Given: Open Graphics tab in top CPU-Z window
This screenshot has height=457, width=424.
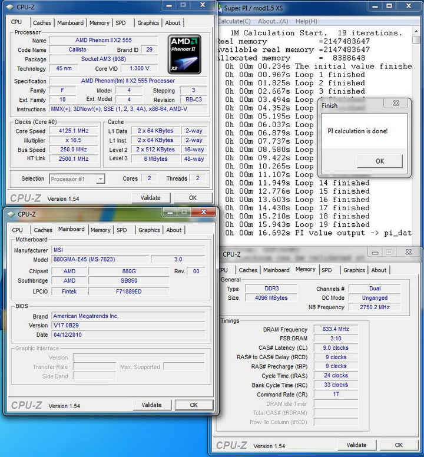Looking at the screenshot, I should point(148,23).
